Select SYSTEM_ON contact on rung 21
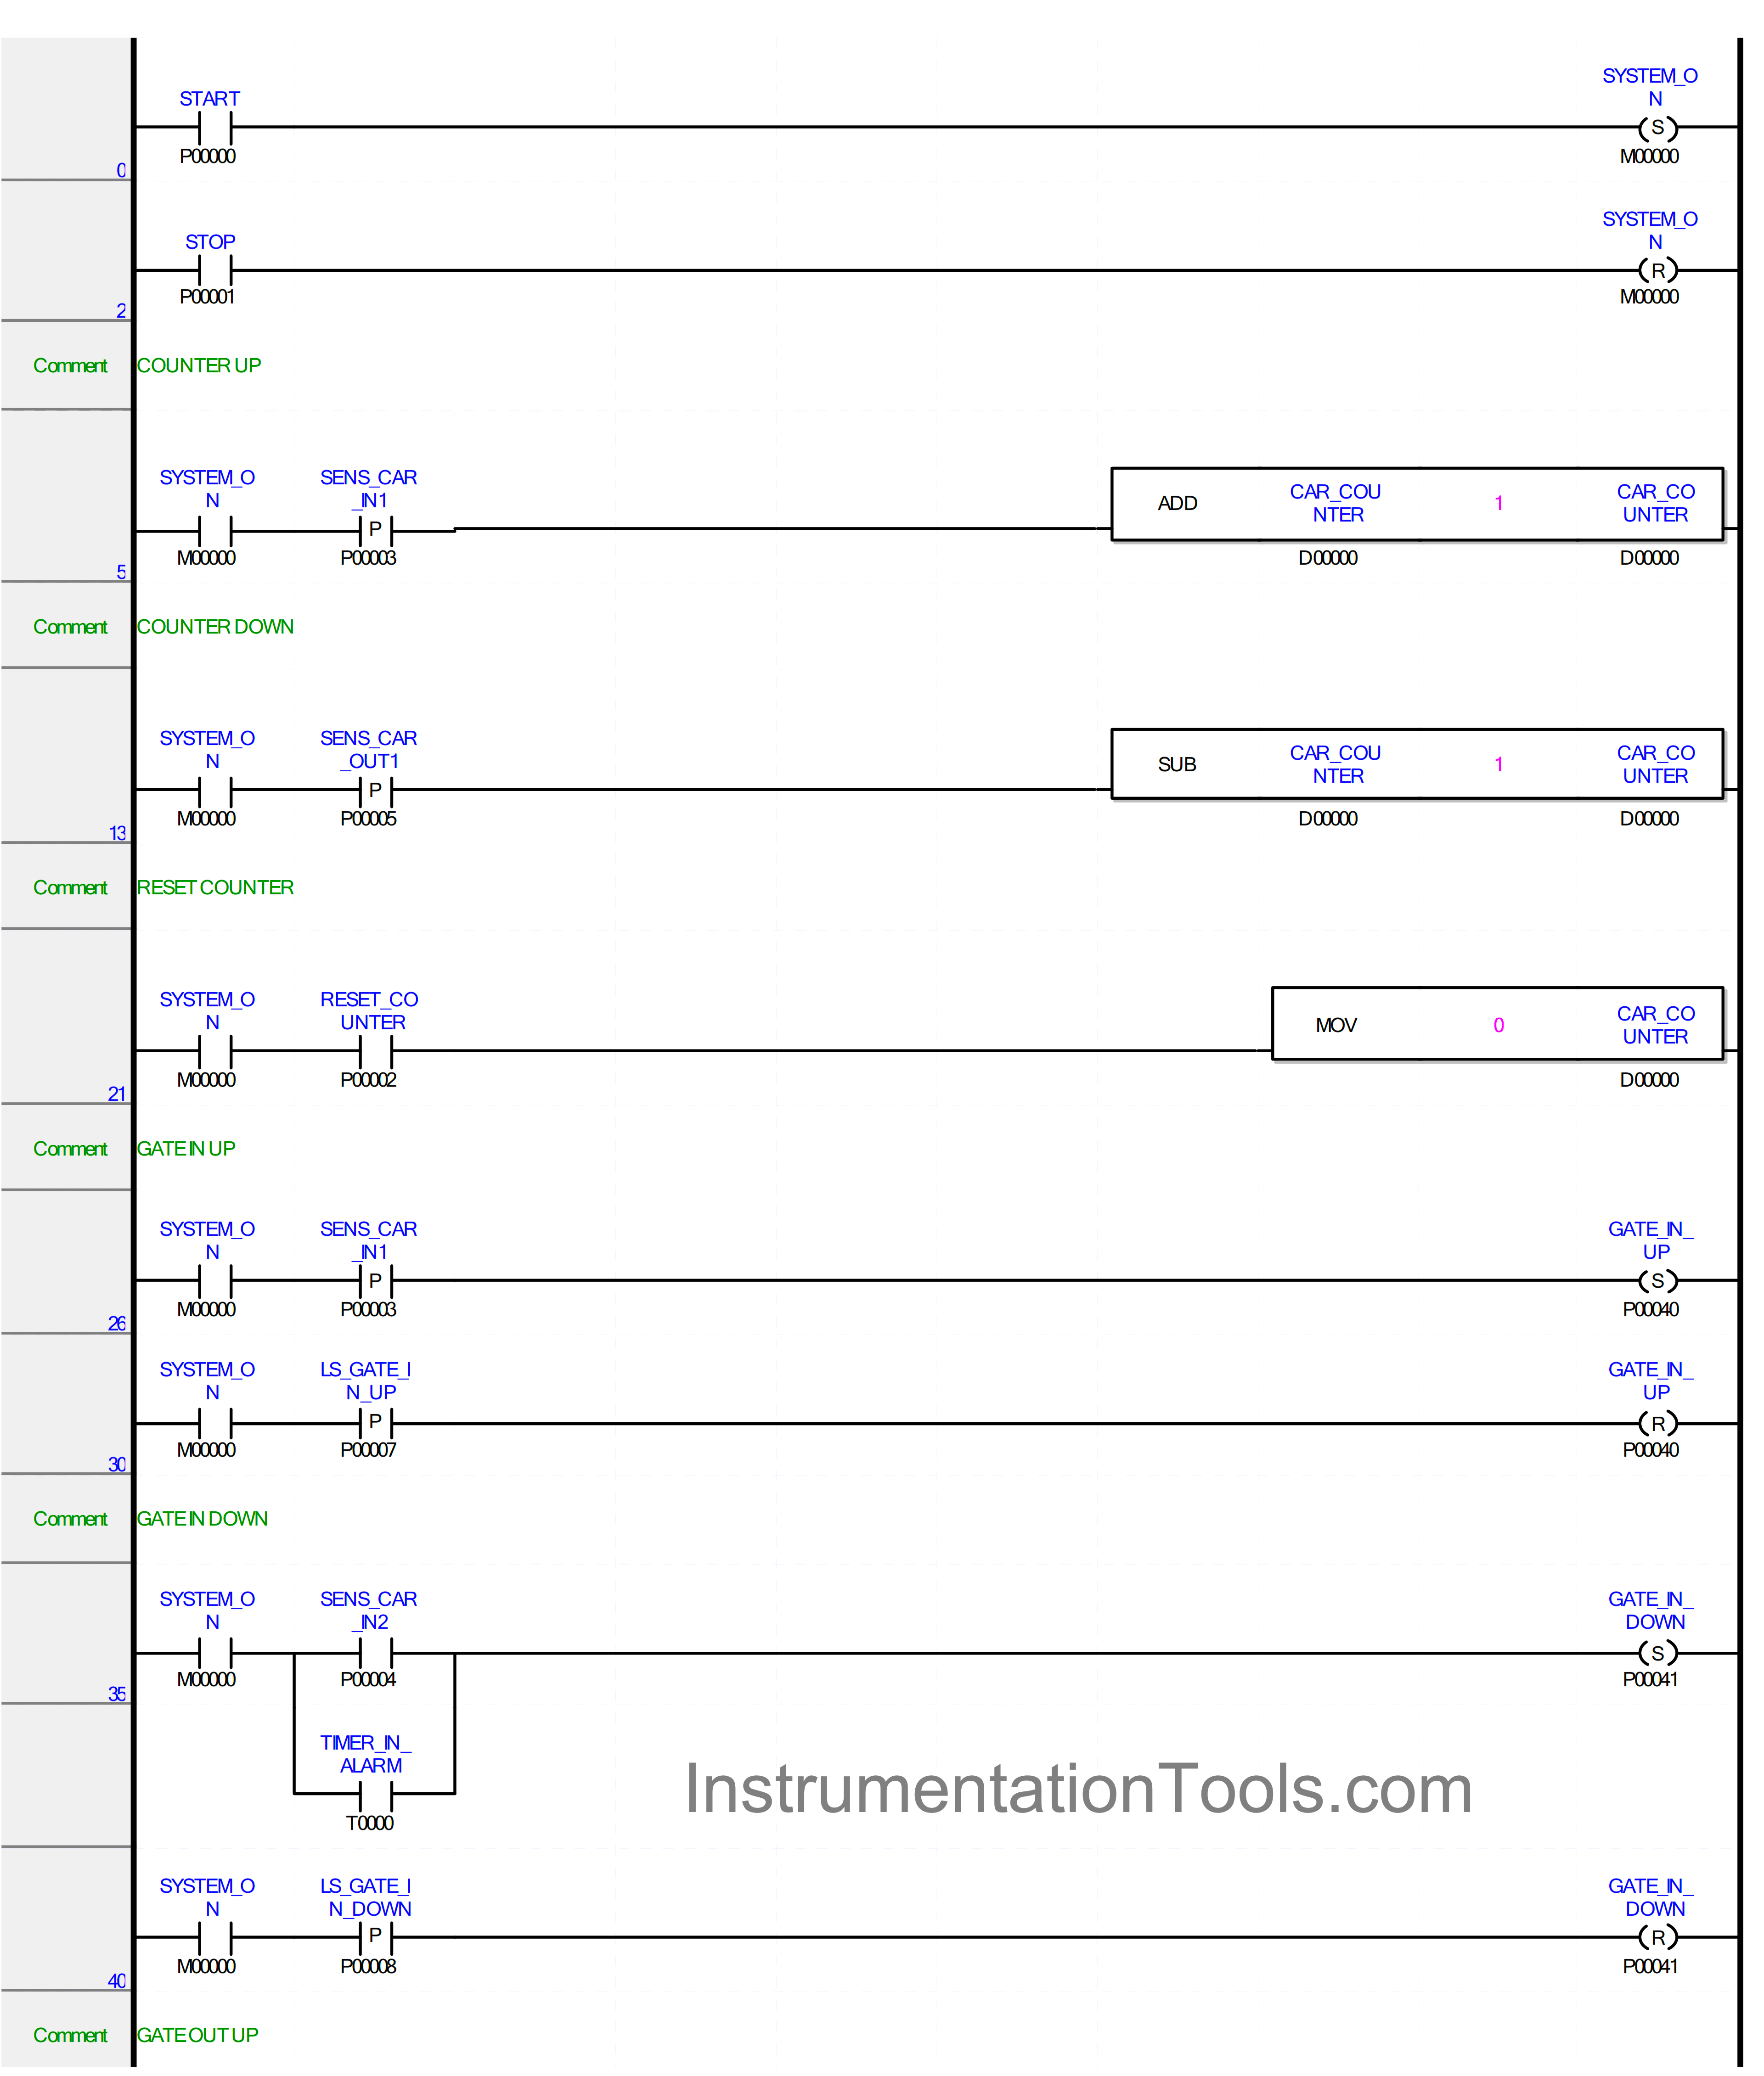The image size is (1764, 2076). pos(215,1050)
